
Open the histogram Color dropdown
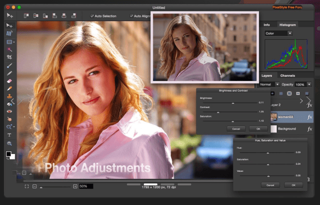click(x=279, y=33)
